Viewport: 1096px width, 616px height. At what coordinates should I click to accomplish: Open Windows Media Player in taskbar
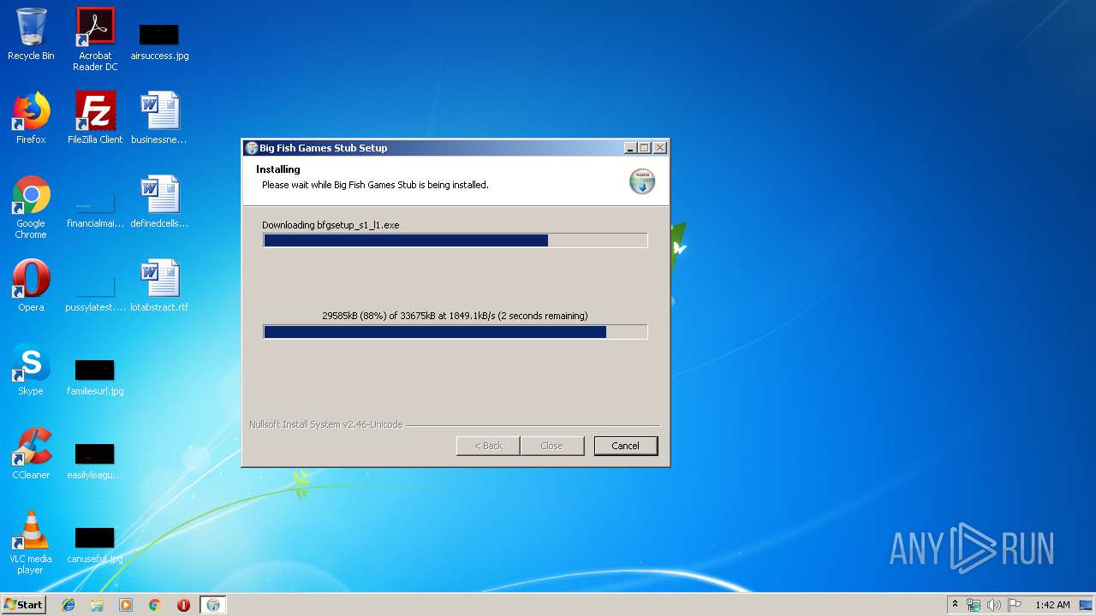(x=126, y=605)
